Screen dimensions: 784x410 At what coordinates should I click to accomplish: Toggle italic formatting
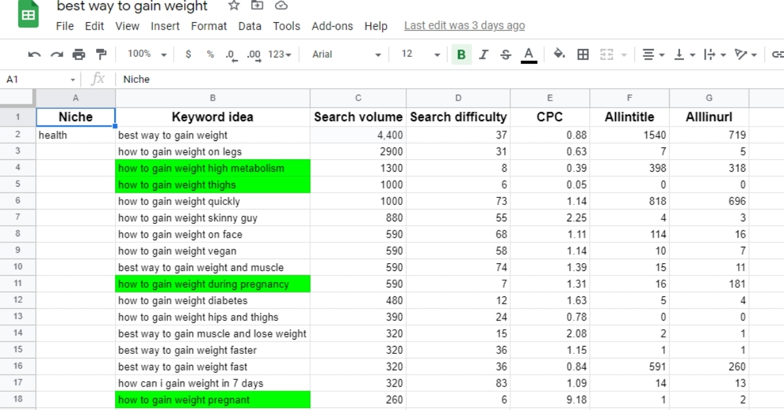click(x=483, y=54)
